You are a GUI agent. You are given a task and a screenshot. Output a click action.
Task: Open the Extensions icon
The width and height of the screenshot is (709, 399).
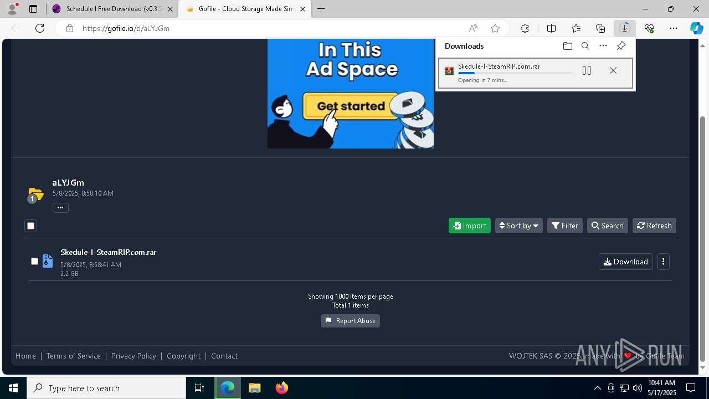pyautogui.click(x=525, y=28)
